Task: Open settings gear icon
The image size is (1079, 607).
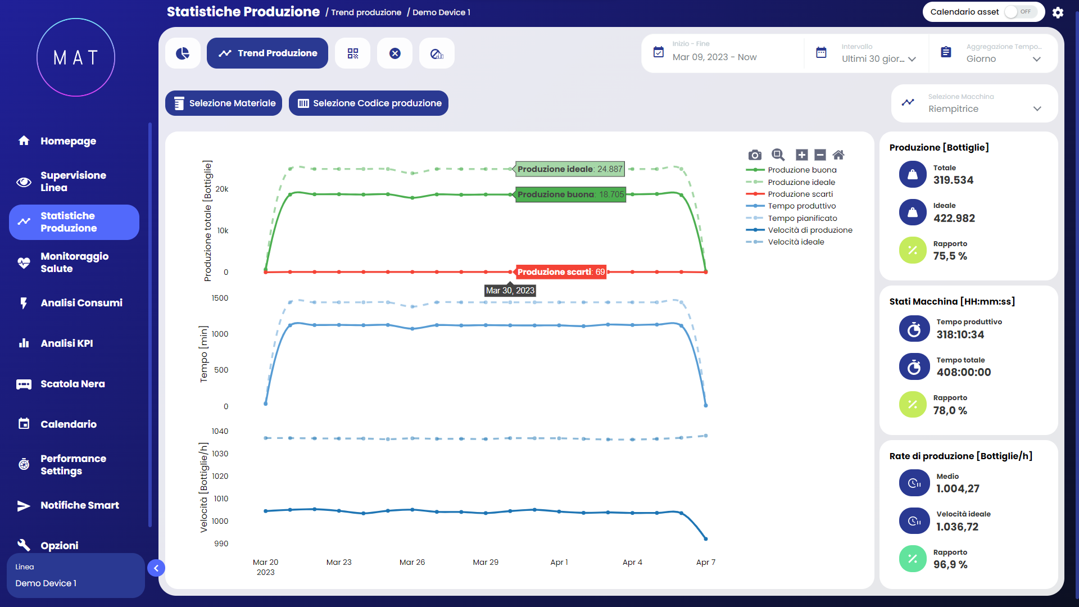Action: click(1058, 12)
